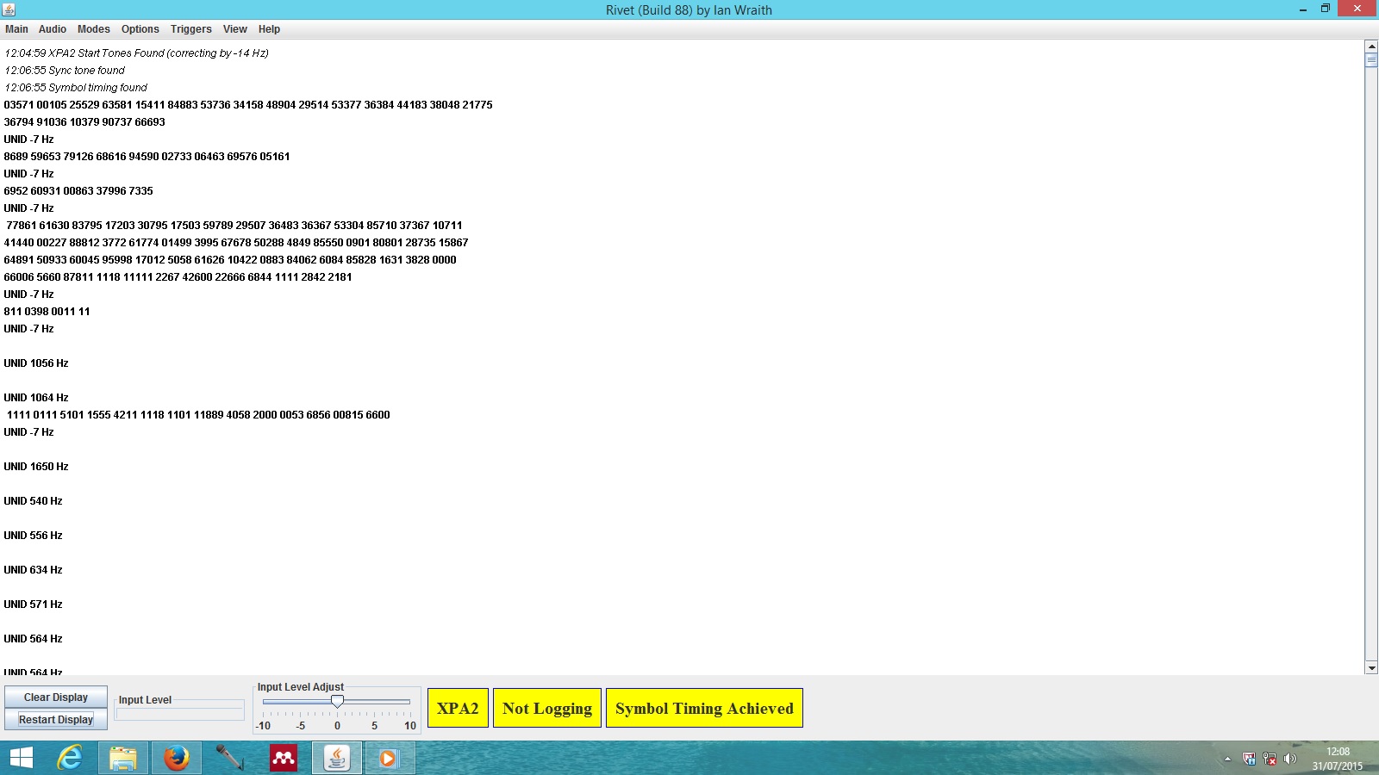The width and height of the screenshot is (1379, 775).
Task: Expand the Modes menu
Action: [x=93, y=29]
